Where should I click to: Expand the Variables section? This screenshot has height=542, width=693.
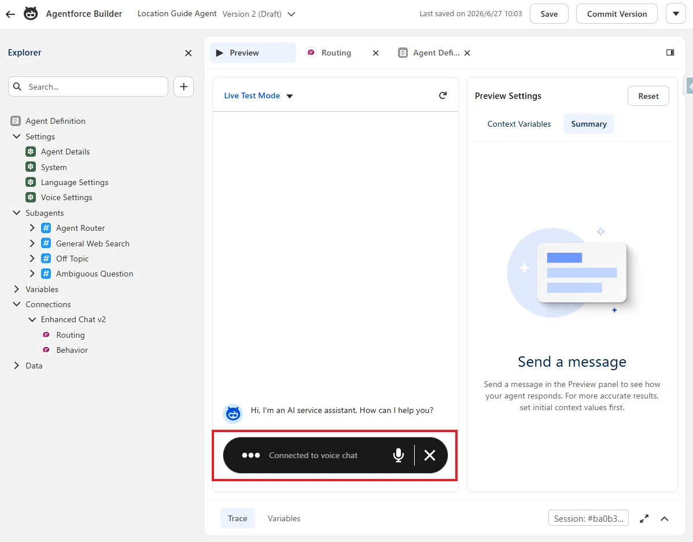click(16, 289)
